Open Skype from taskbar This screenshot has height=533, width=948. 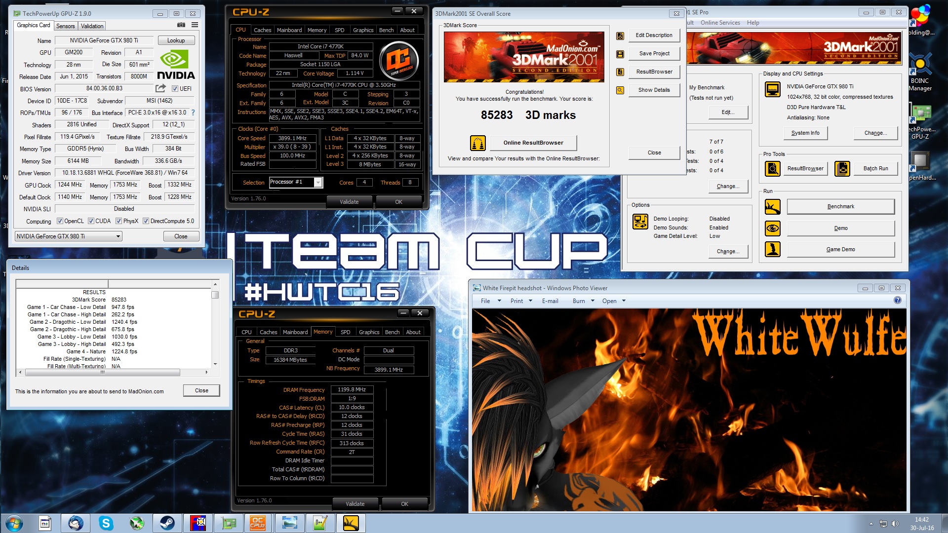click(x=106, y=523)
